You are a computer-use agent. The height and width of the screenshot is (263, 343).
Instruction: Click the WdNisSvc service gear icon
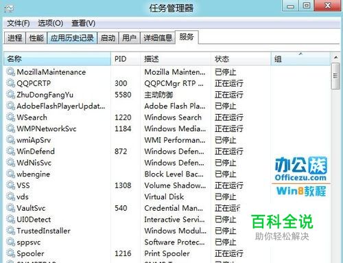pos(10,163)
